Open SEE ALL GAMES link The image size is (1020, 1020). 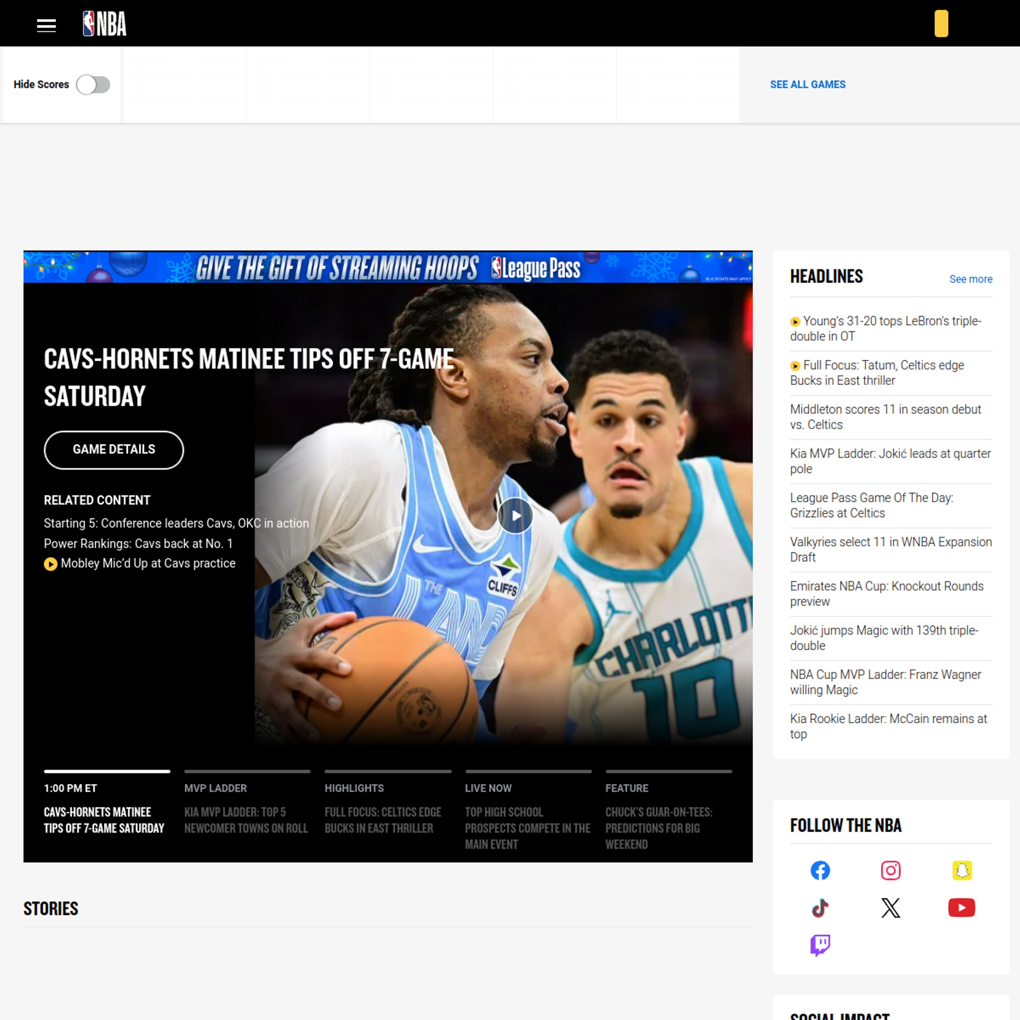click(x=807, y=84)
